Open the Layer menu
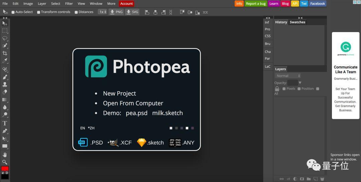Image resolution: width=361 pixels, height=182 pixels. tap(42, 4)
